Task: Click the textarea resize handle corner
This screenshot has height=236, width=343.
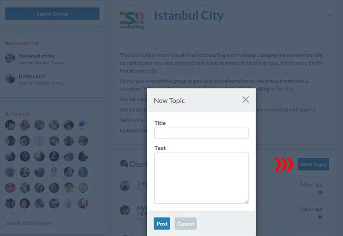Action: 247,202
